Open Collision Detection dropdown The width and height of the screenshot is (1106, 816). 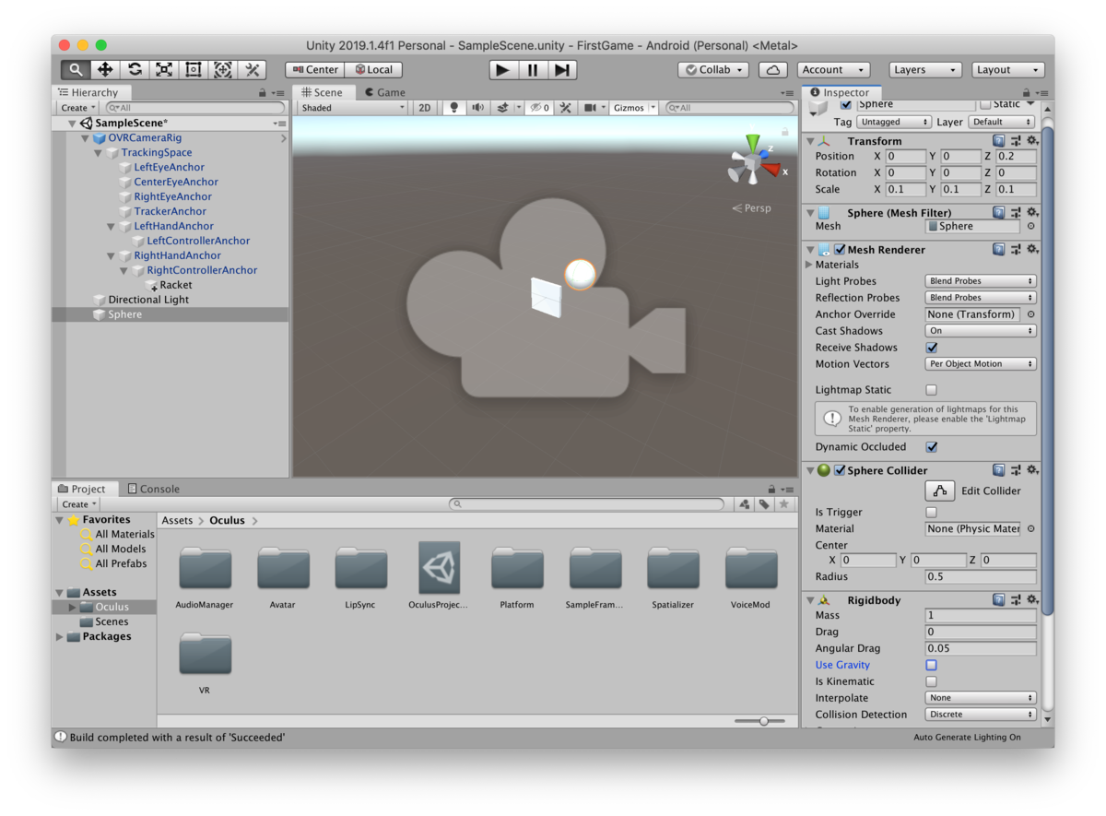pos(981,715)
